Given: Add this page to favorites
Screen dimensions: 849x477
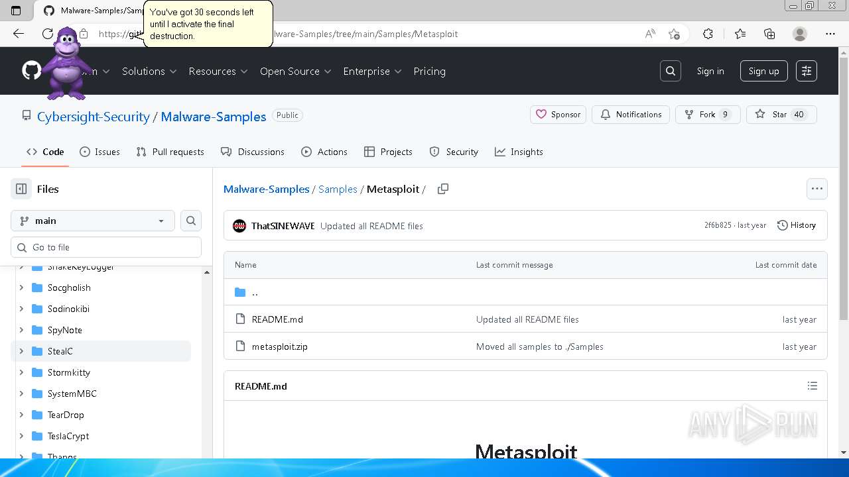Looking at the screenshot, I should 675,34.
